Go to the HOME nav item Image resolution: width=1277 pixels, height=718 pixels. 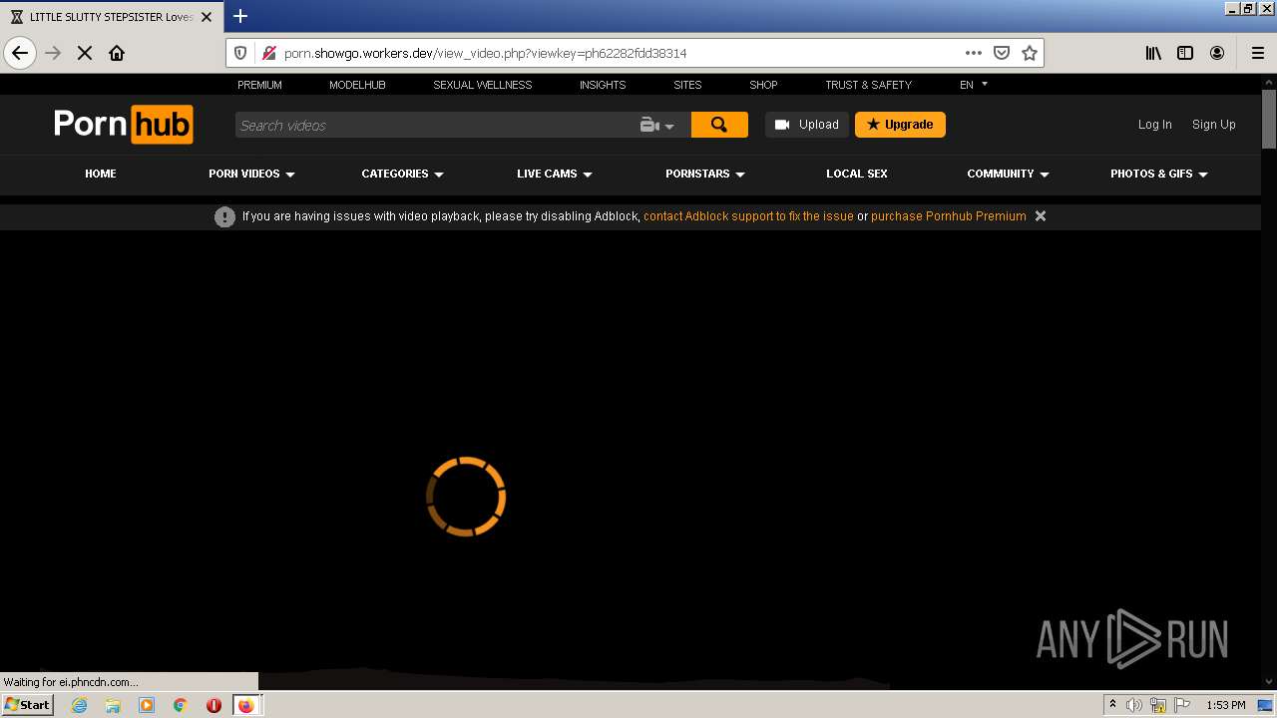[101, 174]
